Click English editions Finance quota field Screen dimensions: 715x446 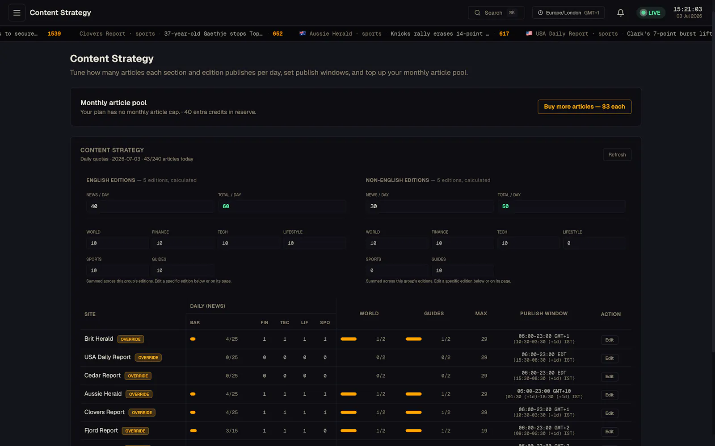[183, 243]
